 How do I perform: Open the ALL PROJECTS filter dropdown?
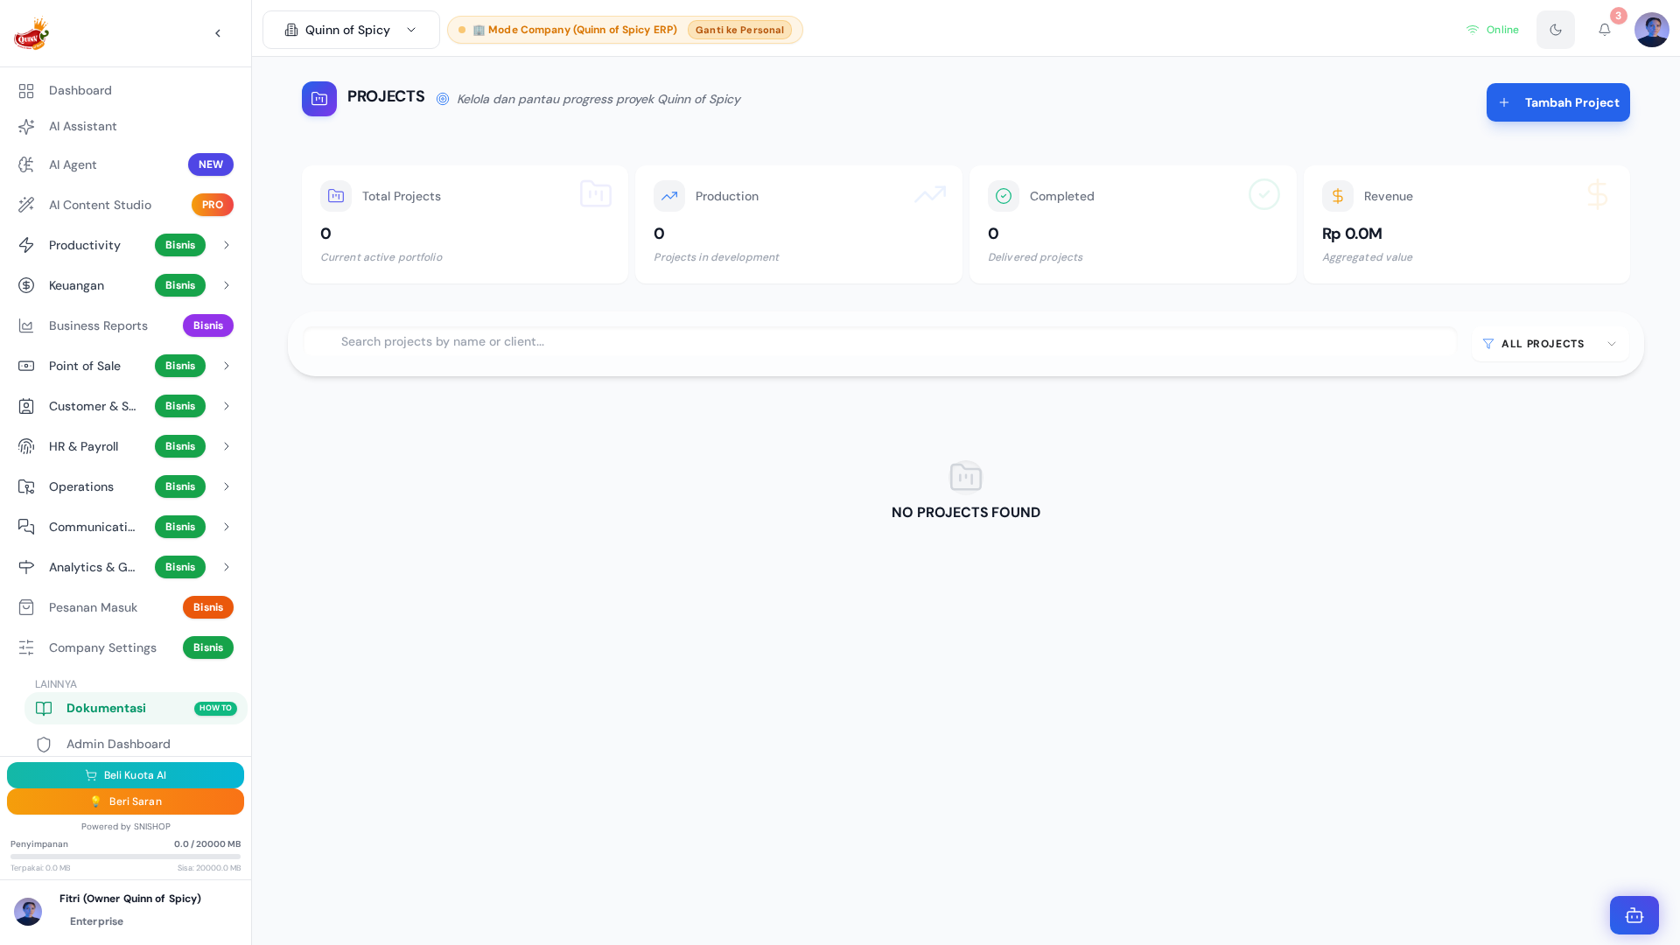pos(1549,344)
